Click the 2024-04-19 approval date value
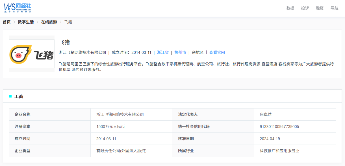The width and height of the screenshot is (345, 166). 270,139
